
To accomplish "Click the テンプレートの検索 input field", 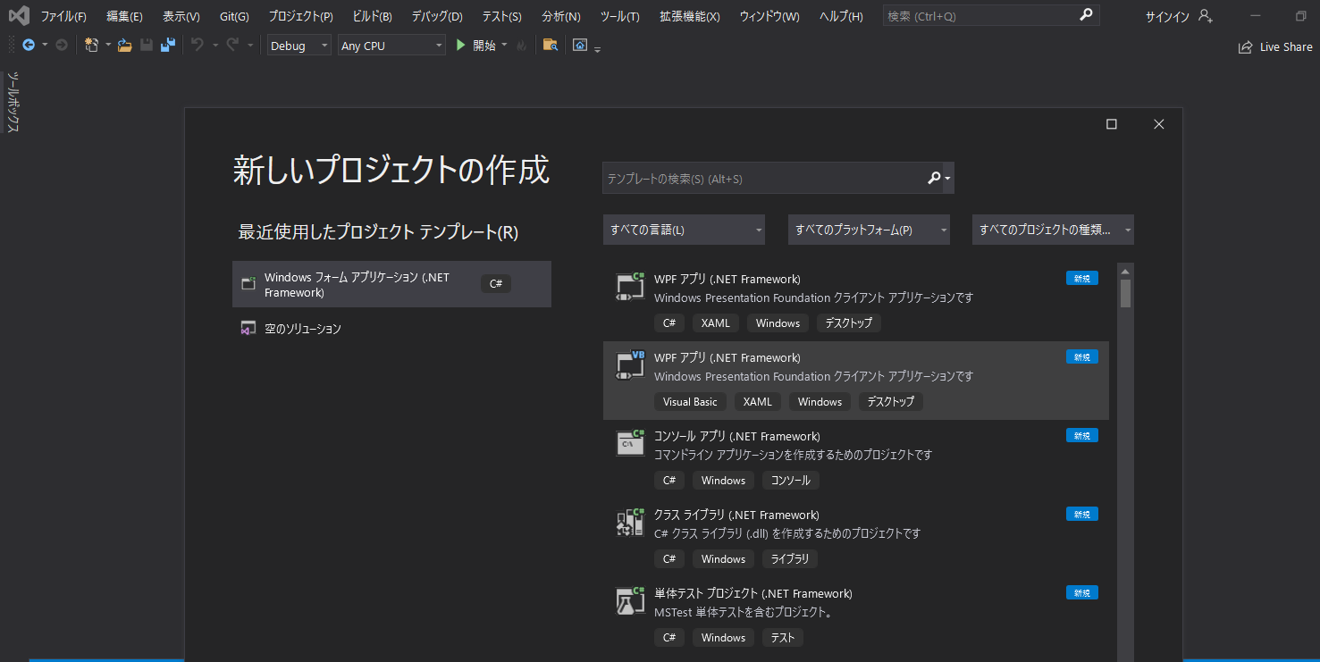I will coord(764,179).
